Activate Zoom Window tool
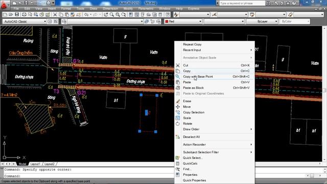The width and height of the screenshot is (327, 184). pyautogui.click(x=118, y=14)
